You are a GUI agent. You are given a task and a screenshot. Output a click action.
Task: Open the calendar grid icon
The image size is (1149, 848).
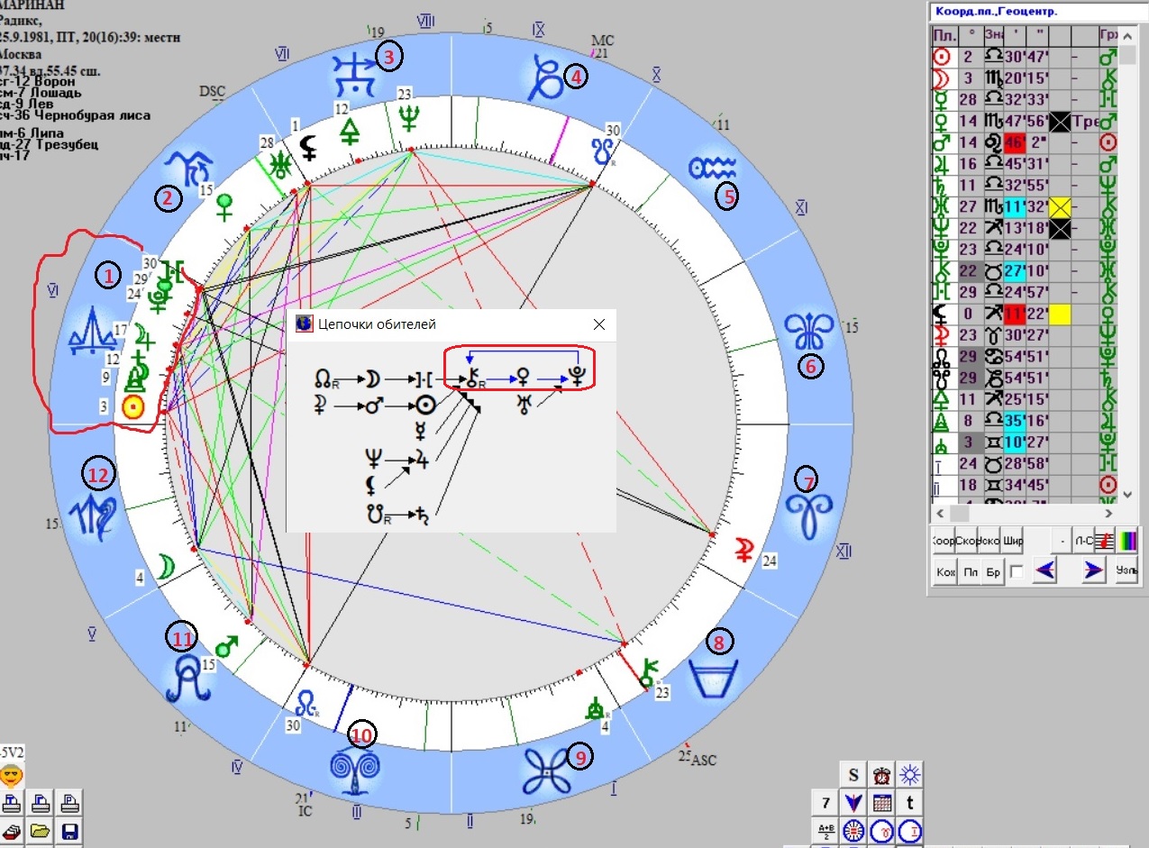pyautogui.click(x=882, y=802)
